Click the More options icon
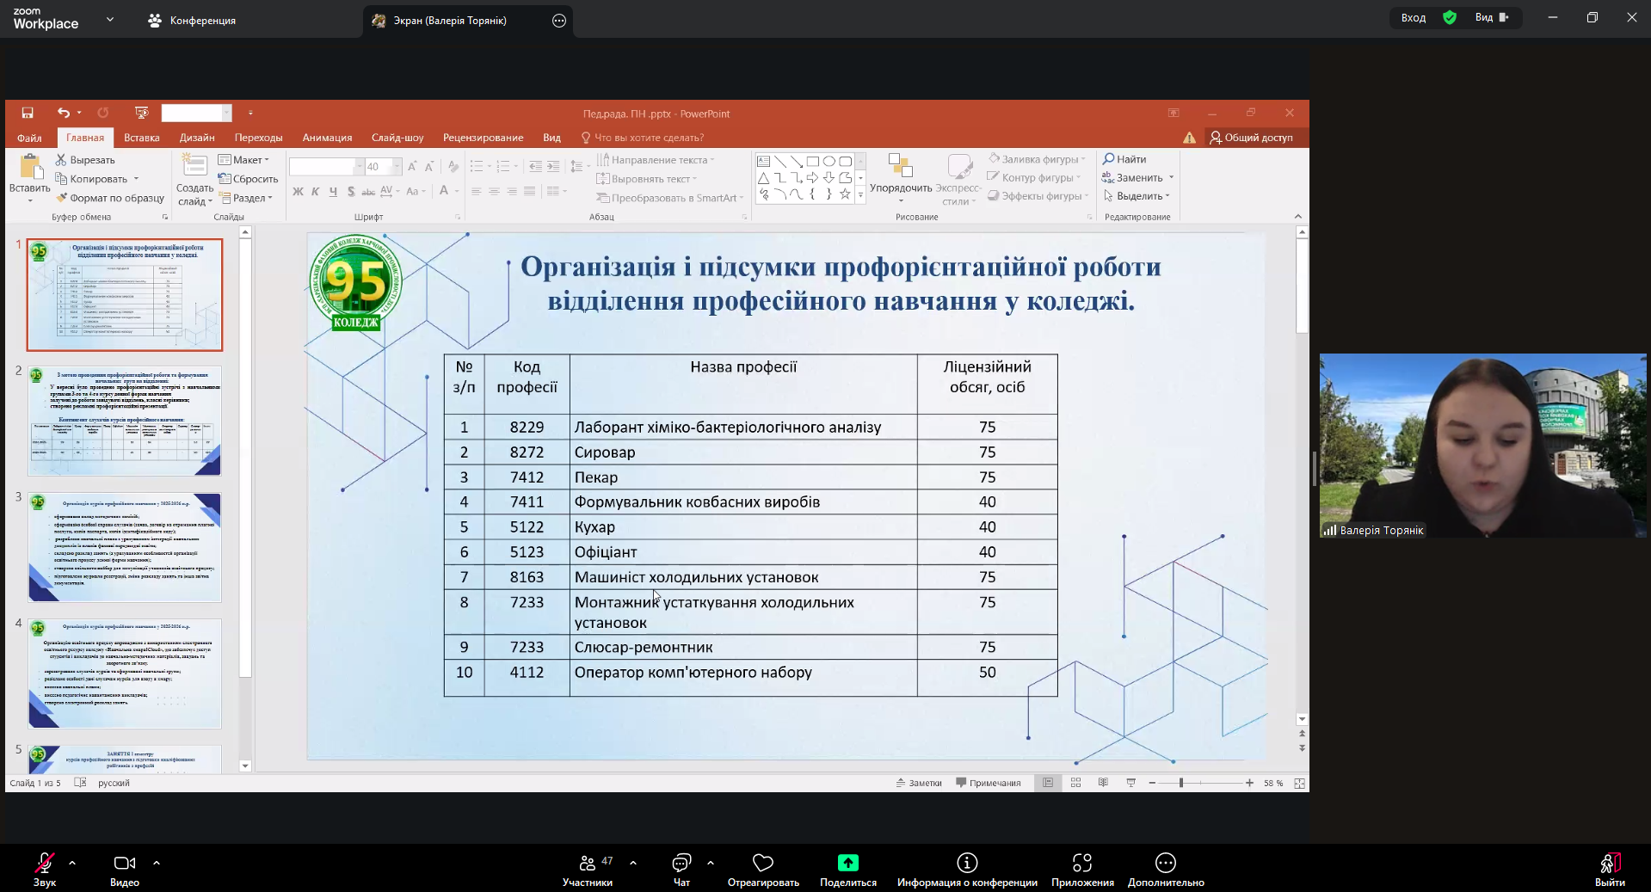The image size is (1651, 892). click(1165, 864)
